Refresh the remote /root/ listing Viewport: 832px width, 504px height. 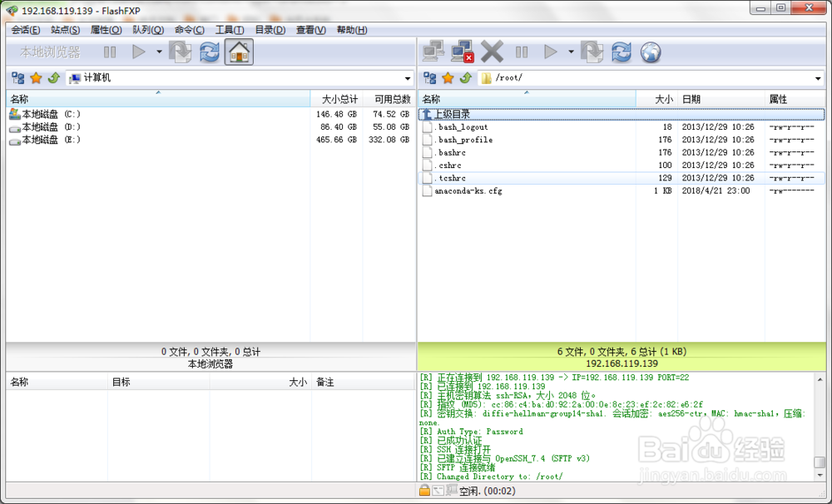[x=622, y=52]
